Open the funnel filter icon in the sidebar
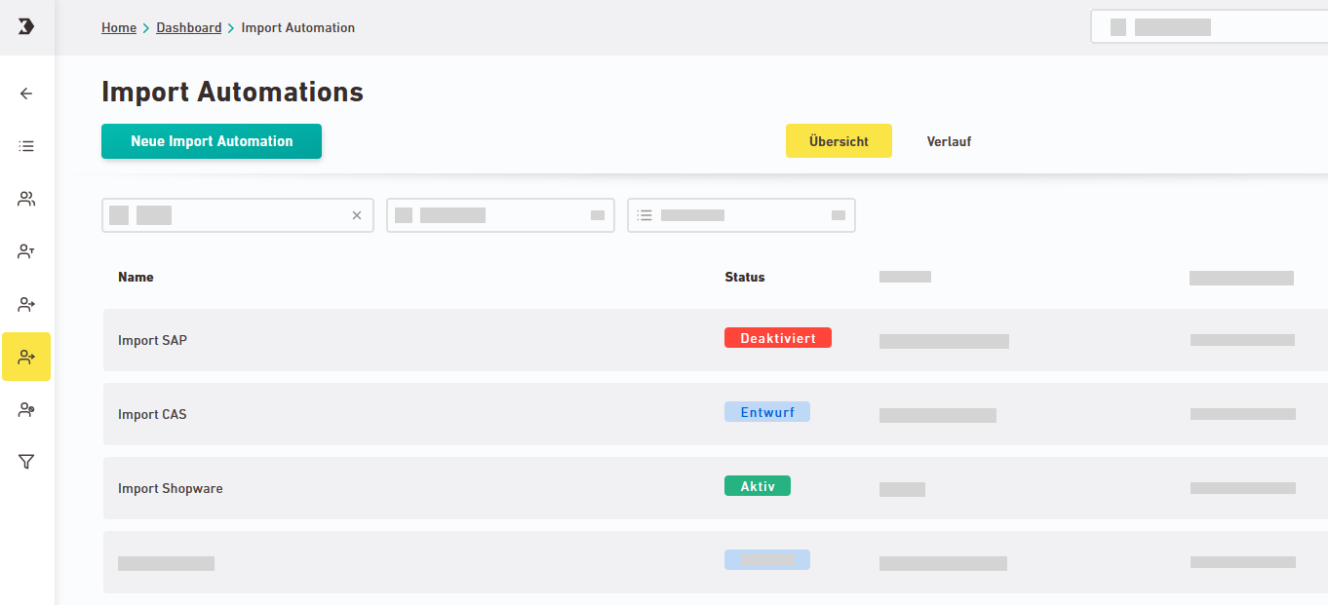 tap(26, 462)
